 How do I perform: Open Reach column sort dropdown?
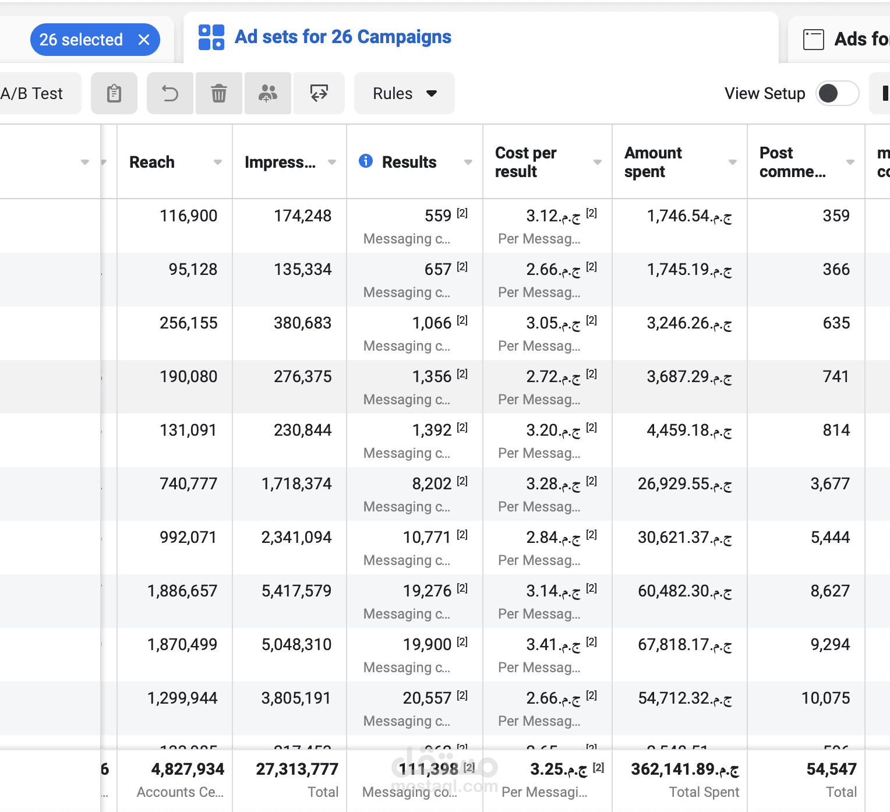point(218,163)
